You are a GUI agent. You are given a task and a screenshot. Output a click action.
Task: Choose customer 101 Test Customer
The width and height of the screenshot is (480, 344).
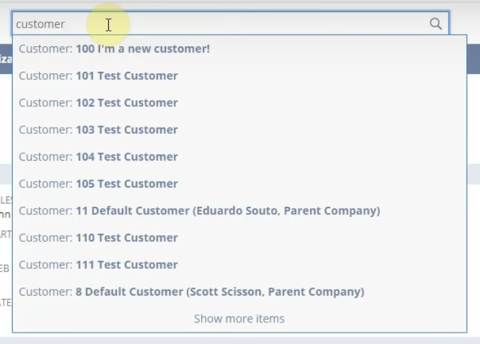point(239,76)
